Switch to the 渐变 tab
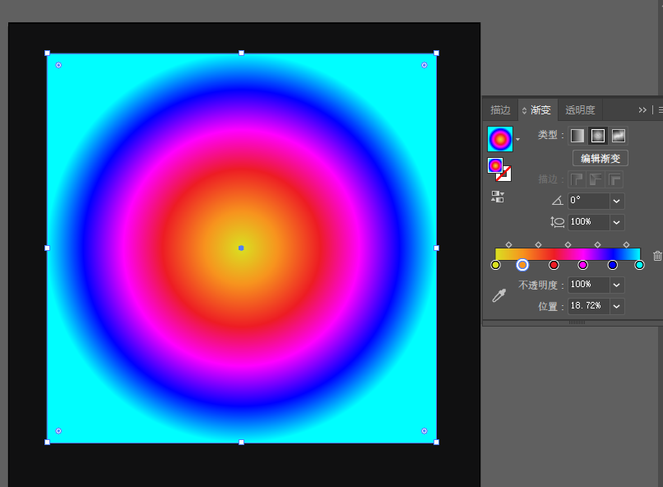Screen dimensions: 663x487 tap(540, 110)
